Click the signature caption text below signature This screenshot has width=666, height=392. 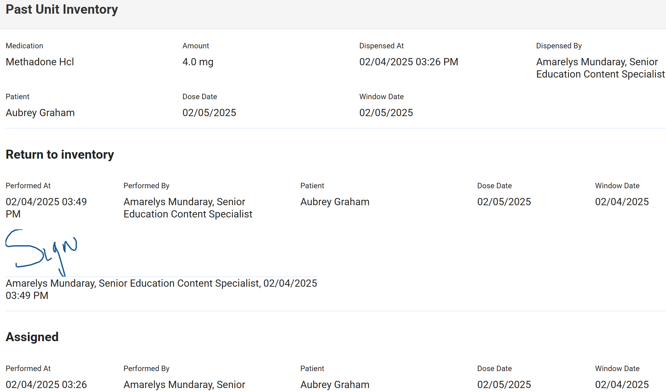pos(161,289)
